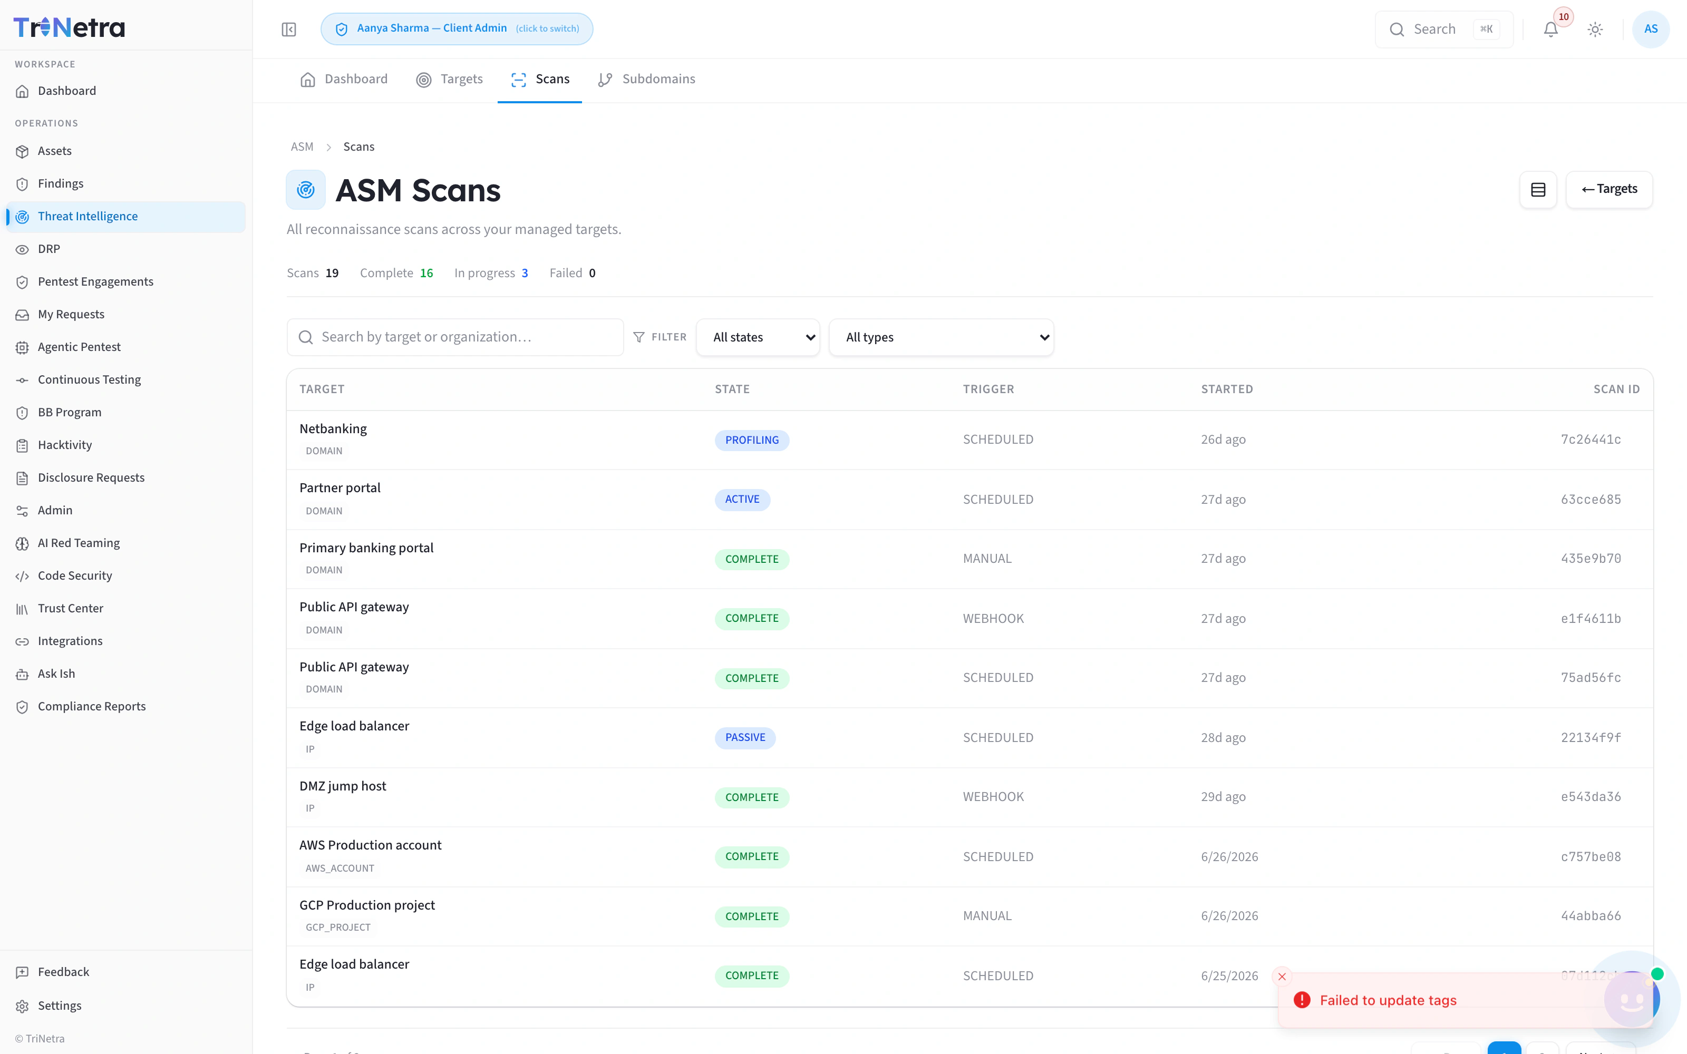Select Threat Intelligence in the sidebar
The image size is (1687, 1054).
pos(125,216)
